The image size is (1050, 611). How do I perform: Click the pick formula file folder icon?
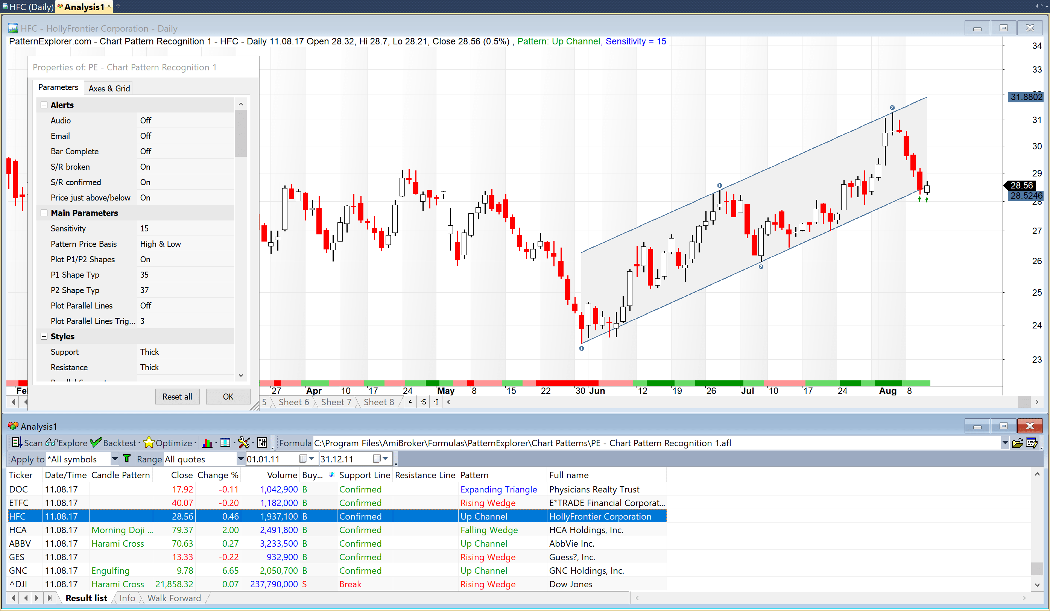coord(1017,442)
